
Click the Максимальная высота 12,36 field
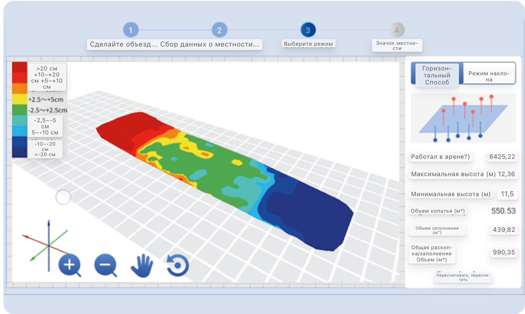463,174
